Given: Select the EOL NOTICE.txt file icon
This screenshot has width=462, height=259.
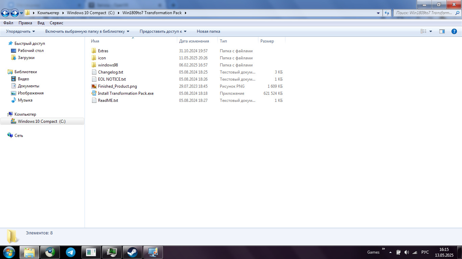Looking at the screenshot, I should pos(94,79).
